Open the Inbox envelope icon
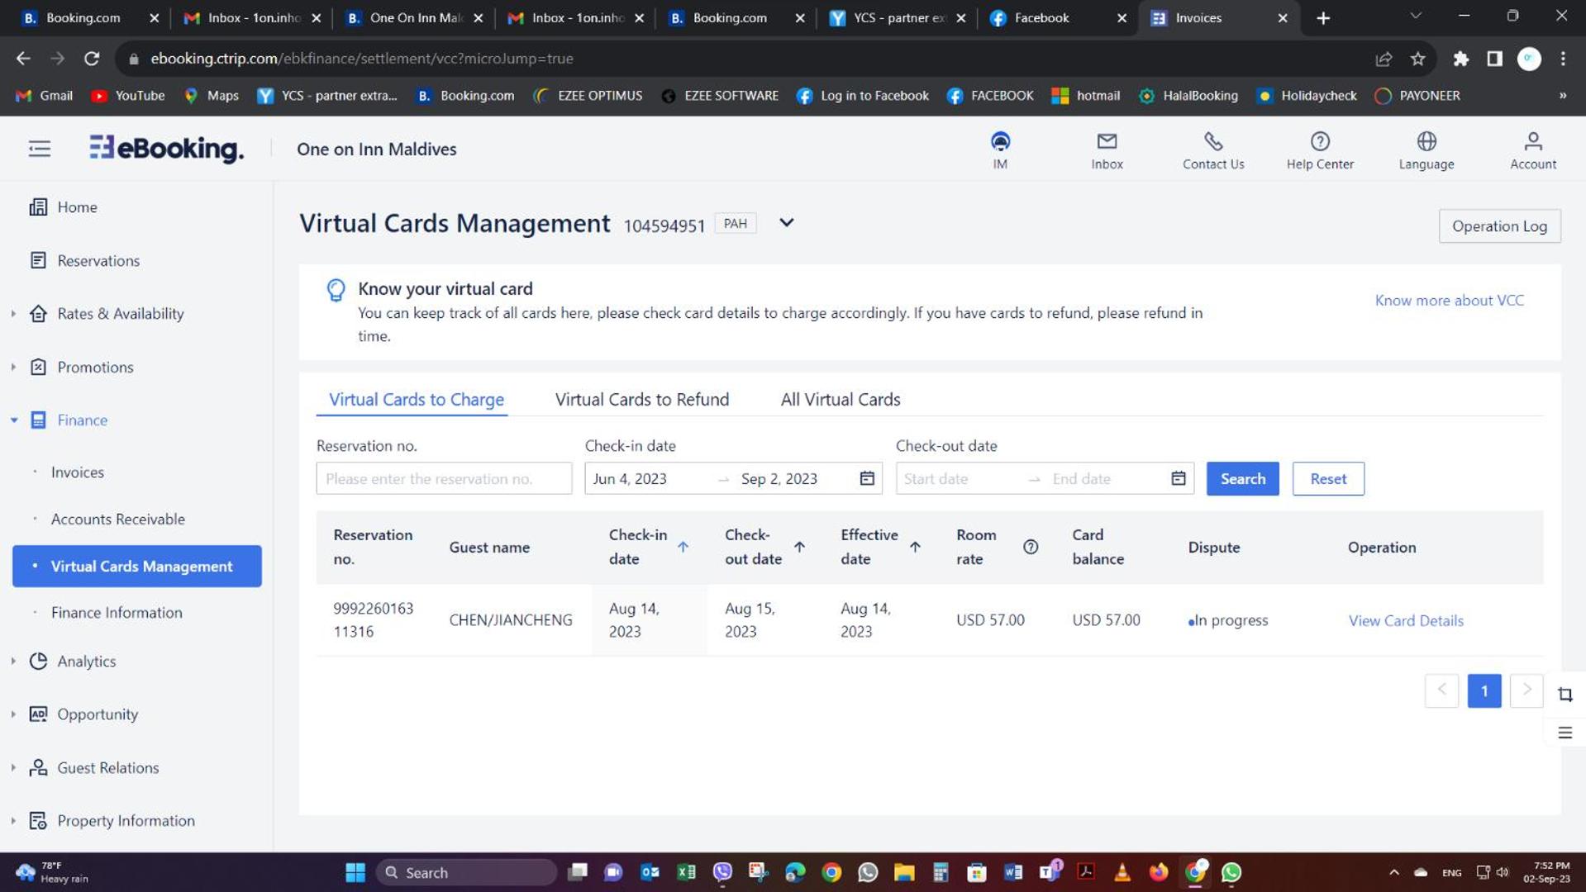Screen dimensions: 1586x892 (1107, 142)
